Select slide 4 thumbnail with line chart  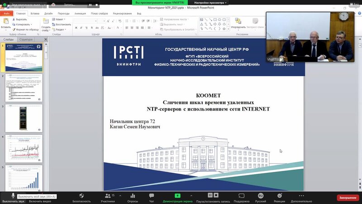pyautogui.click(x=24, y=149)
